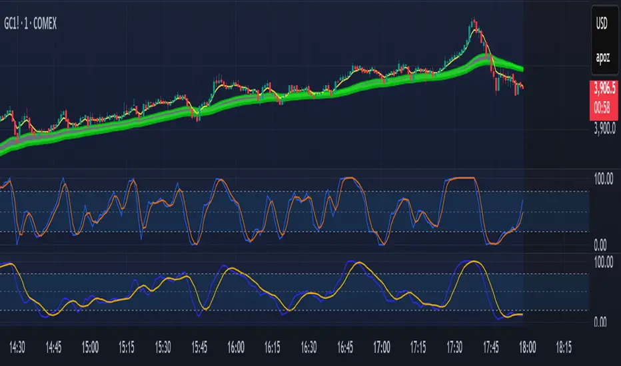Click the 16:15 time axis label
621x366 pixels.
(x=272, y=347)
